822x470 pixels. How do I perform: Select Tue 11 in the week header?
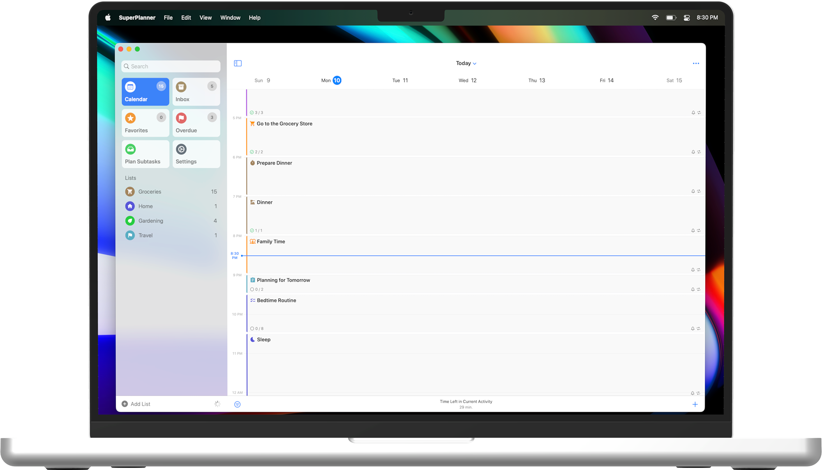pyautogui.click(x=400, y=80)
